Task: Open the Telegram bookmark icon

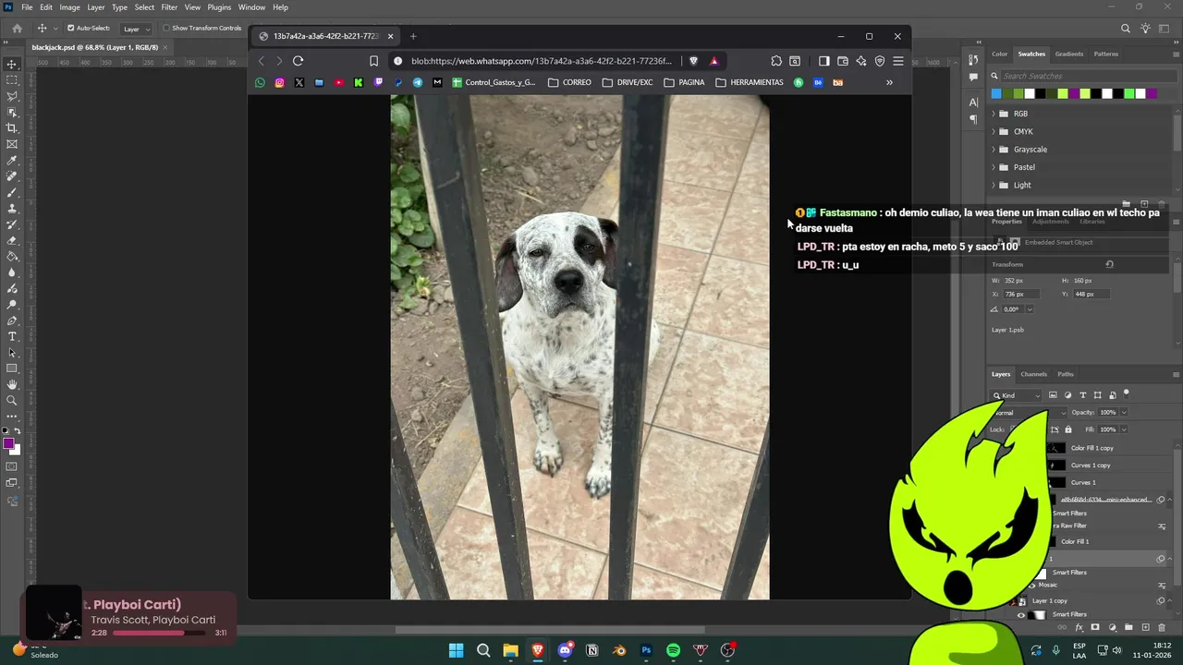Action: click(x=418, y=82)
